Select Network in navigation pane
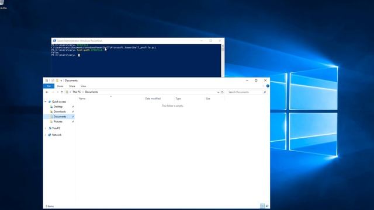Viewport: 374px width, 210px height. point(57,135)
